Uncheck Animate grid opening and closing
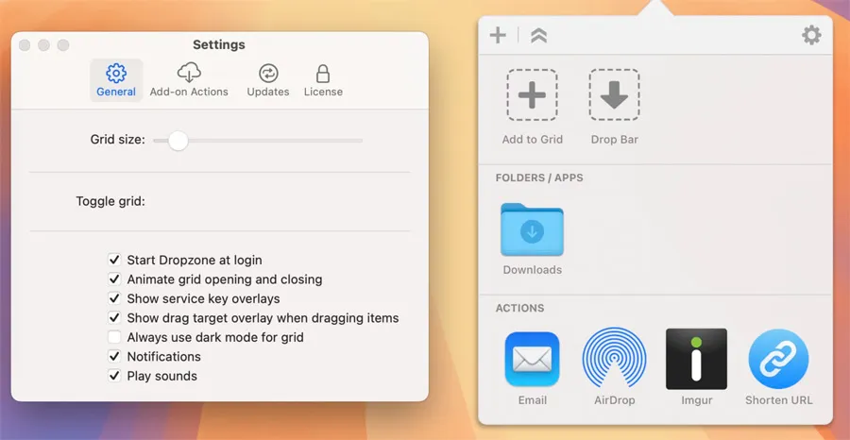850x440 pixels. click(114, 279)
